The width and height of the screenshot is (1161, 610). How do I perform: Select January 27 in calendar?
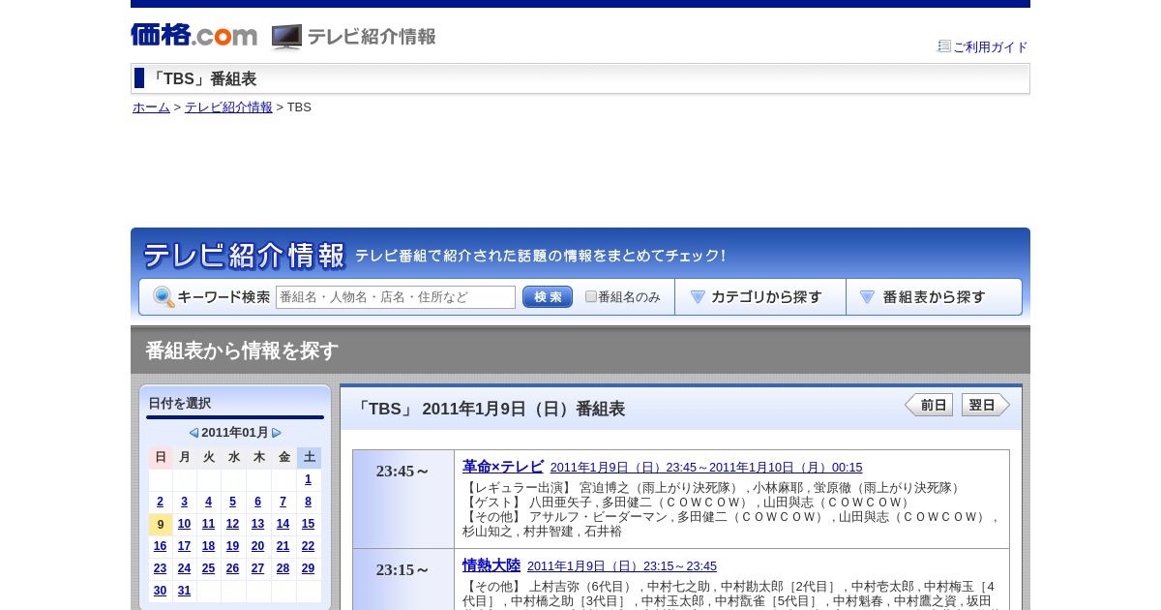tap(258, 568)
